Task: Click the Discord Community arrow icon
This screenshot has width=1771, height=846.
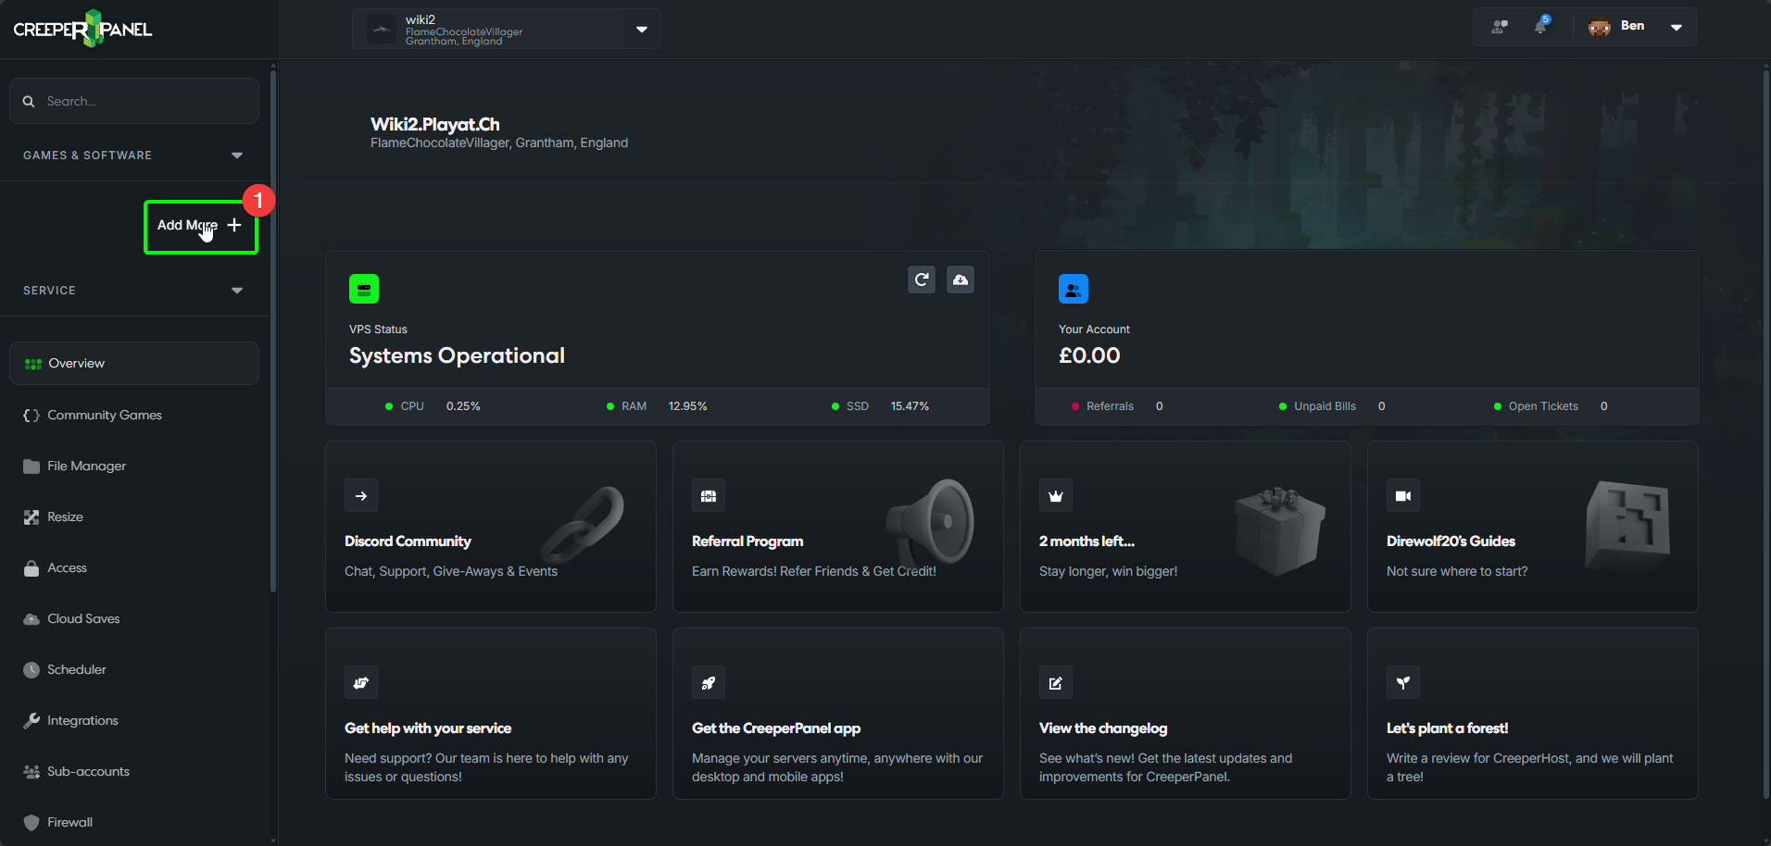Action: pyautogui.click(x=361, y=496)
